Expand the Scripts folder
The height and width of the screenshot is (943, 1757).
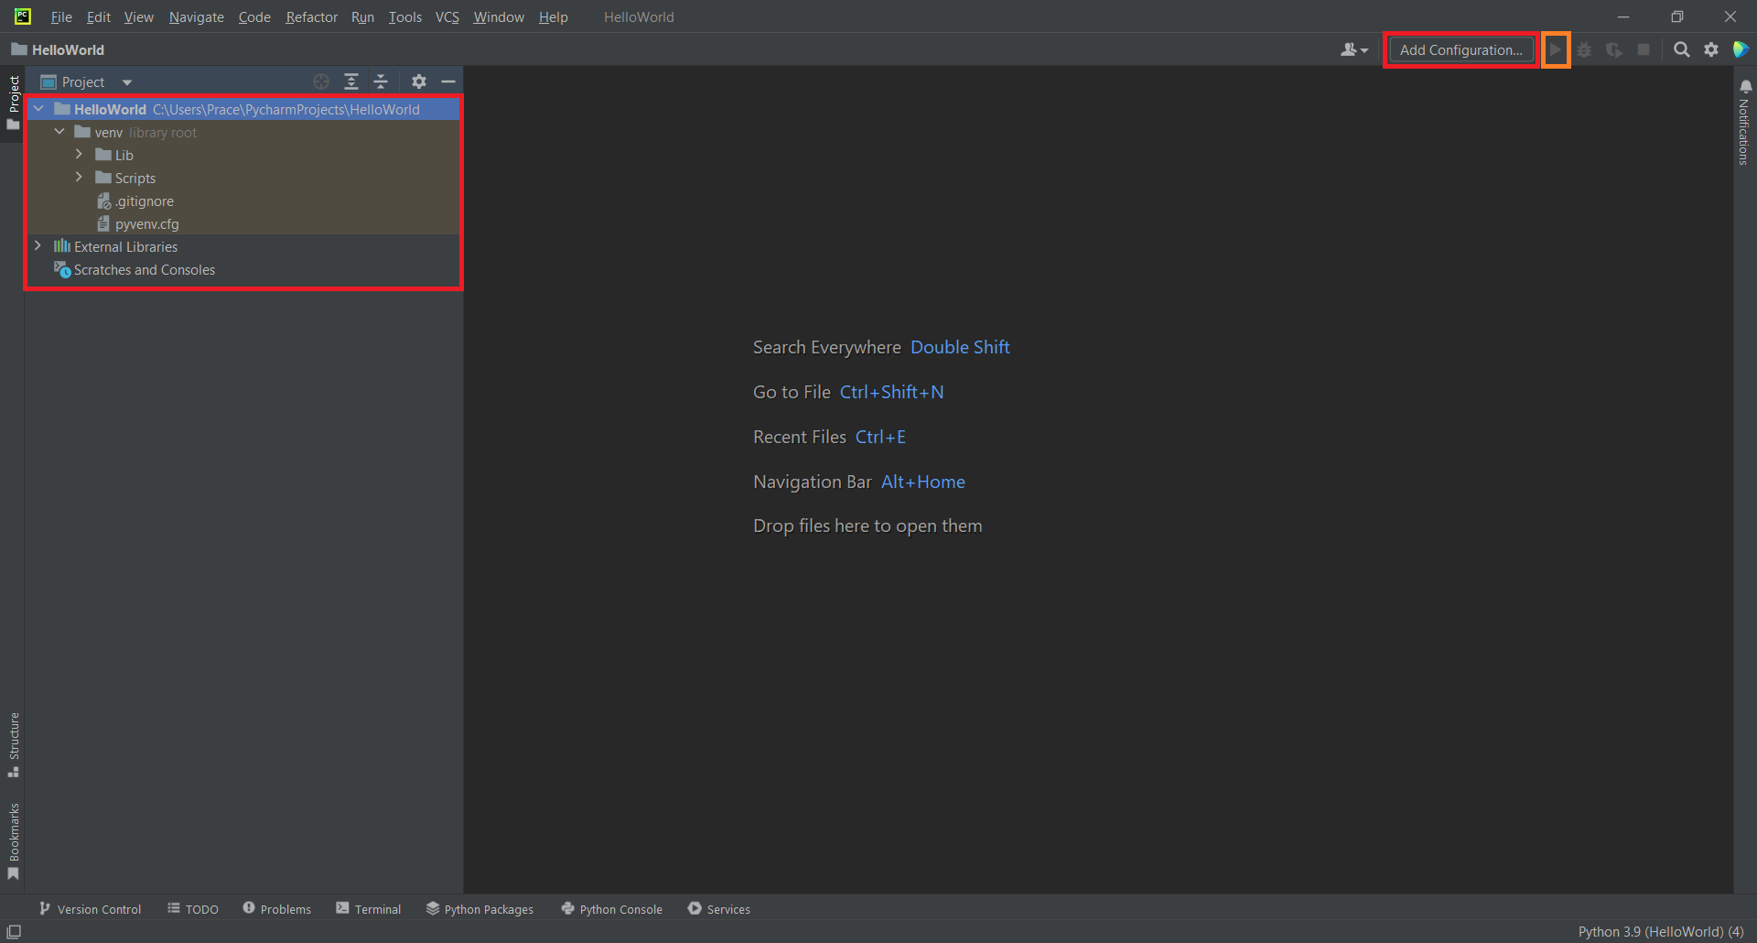pos(80,178)
